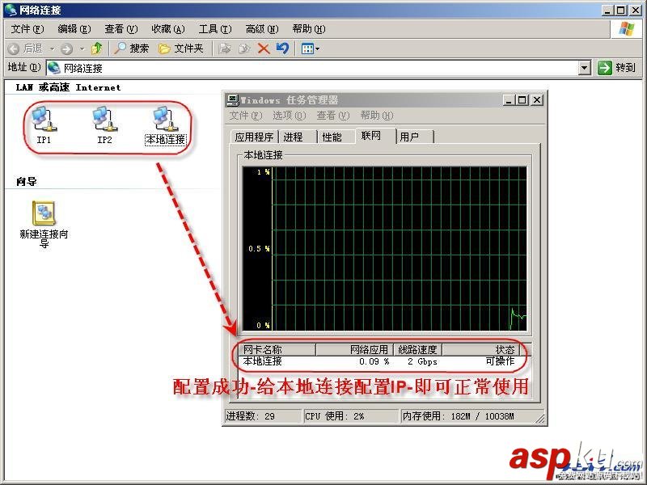Open the forward button history dropdown arrow
This screenshot has width=647, height=485.
pos(82,49)
